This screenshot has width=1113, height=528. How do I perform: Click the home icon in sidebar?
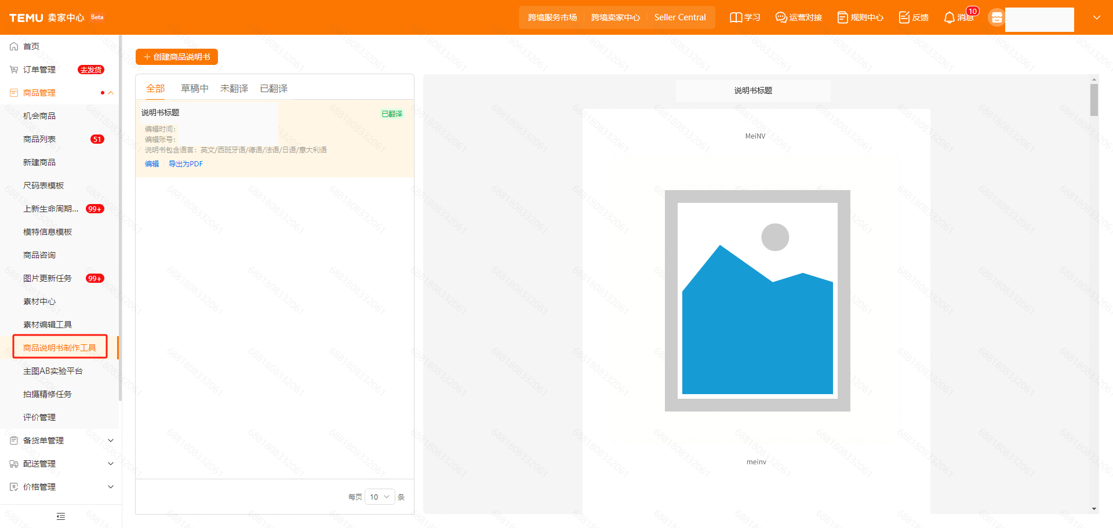[x=14, y=46]
